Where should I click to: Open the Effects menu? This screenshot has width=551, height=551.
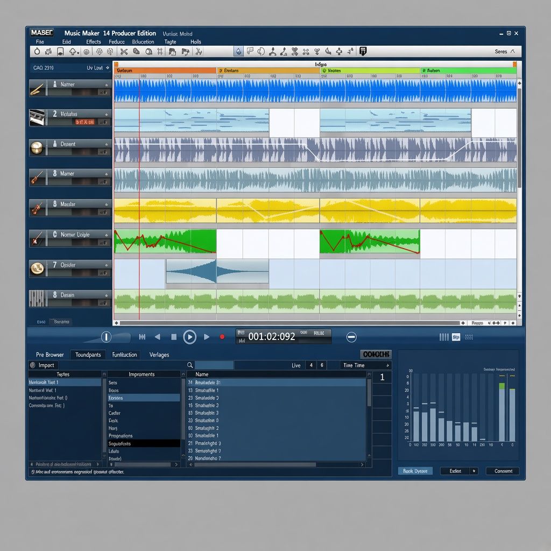[x=94, y=42]
